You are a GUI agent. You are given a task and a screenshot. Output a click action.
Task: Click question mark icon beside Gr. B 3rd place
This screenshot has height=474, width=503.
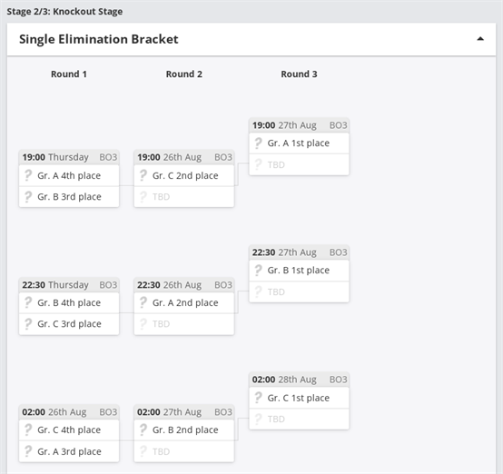28,197
